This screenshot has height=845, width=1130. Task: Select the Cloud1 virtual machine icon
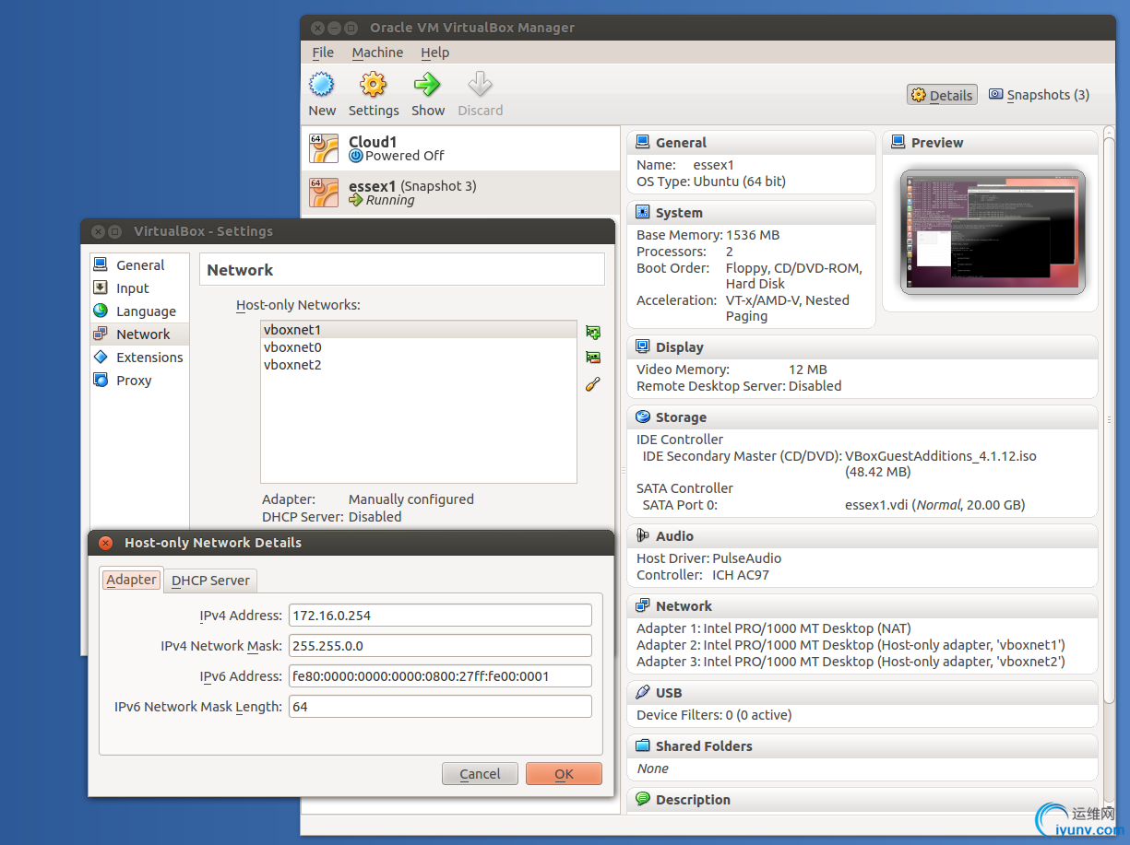(324, 148)
